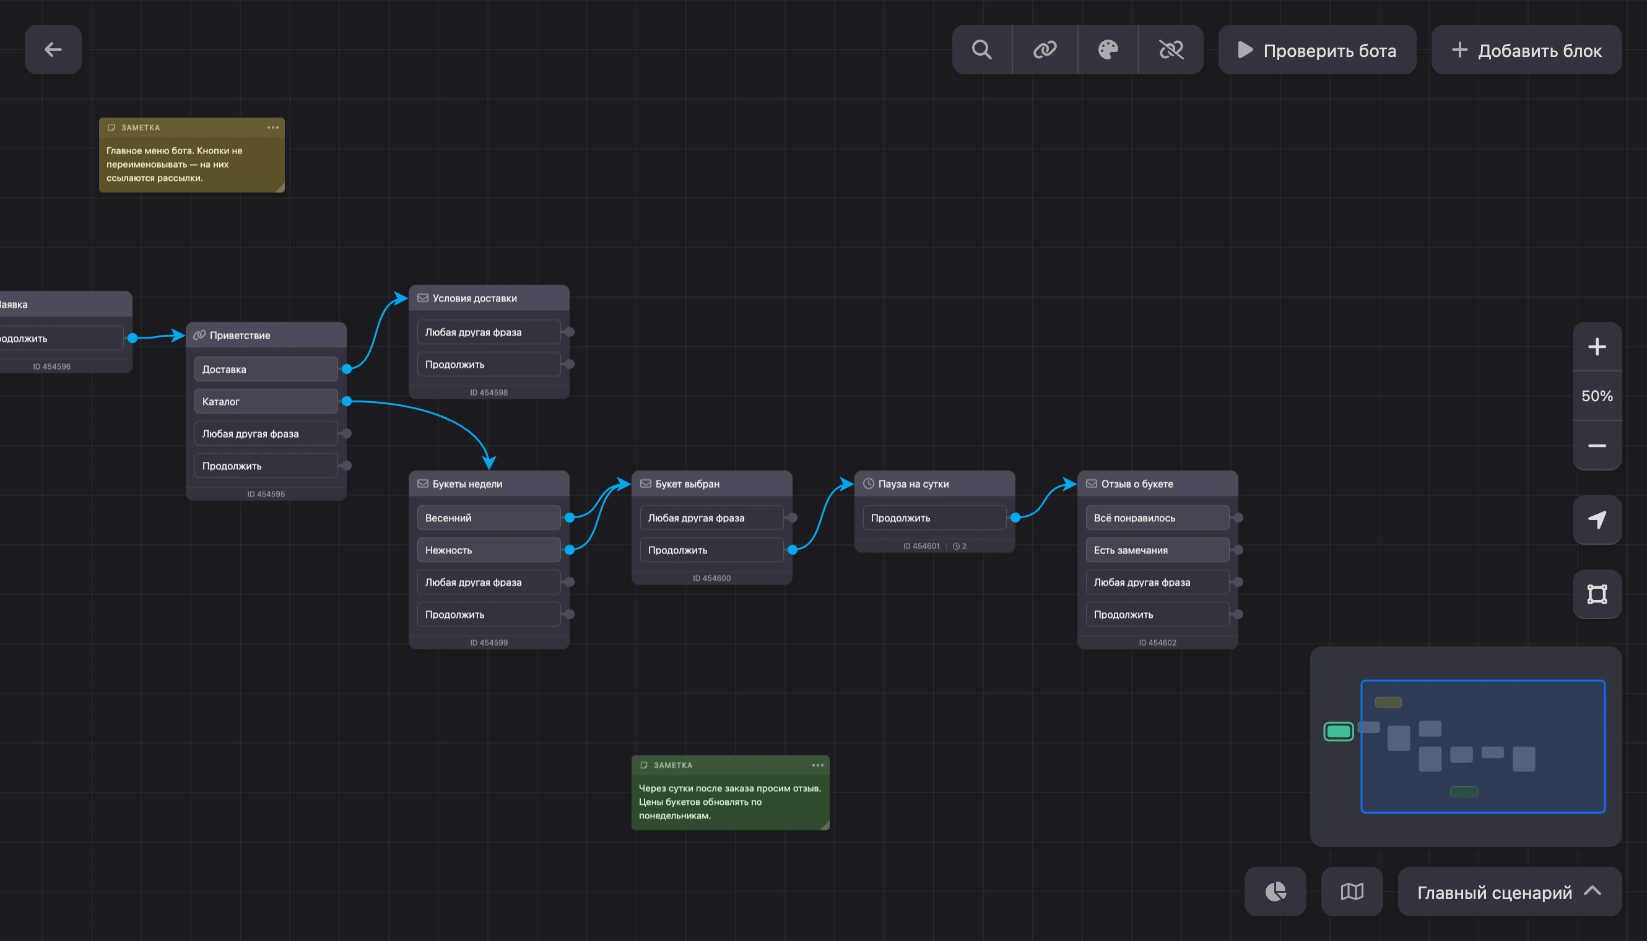
Task: Open the green note's three-dot menu
Action: coord(818,765)
